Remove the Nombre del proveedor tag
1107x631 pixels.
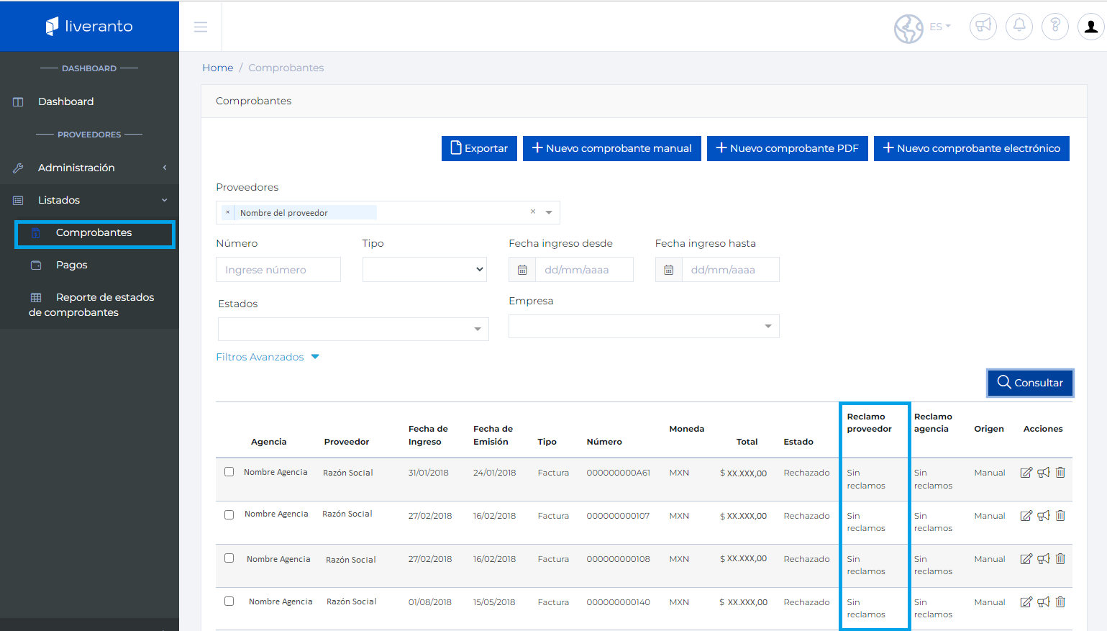228,212
